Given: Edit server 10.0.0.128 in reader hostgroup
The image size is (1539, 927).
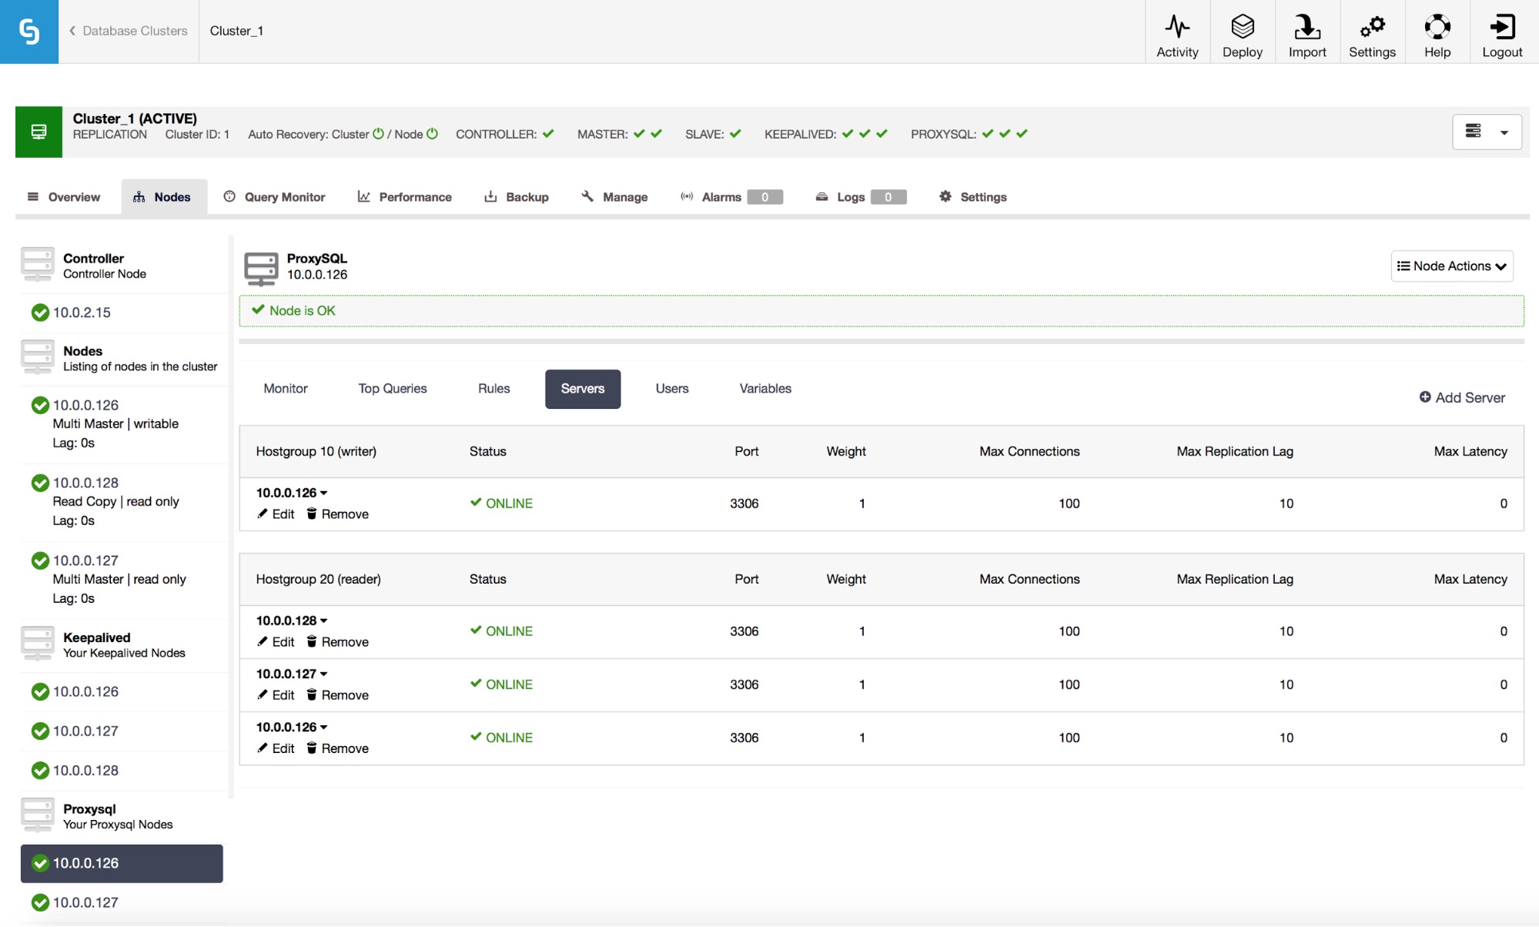Looking at the screenshot, I should click(276, 642).
